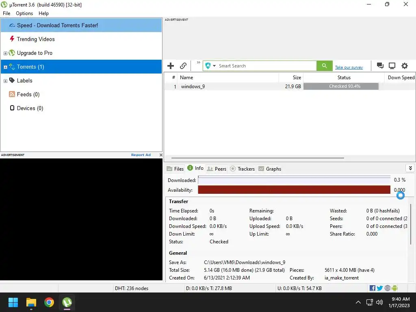Click the green search magnifier button

pyautogui.click(x=324, y=66)
